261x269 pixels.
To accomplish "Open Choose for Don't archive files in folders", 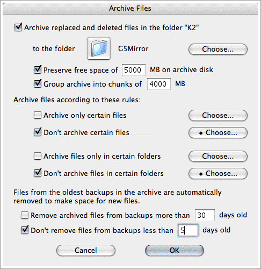I will [218, 173].
